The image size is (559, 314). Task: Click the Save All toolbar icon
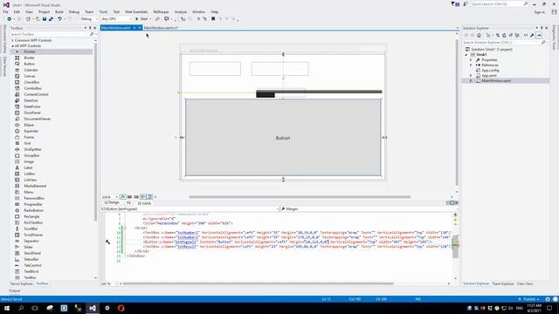click(x=51, y=19)
